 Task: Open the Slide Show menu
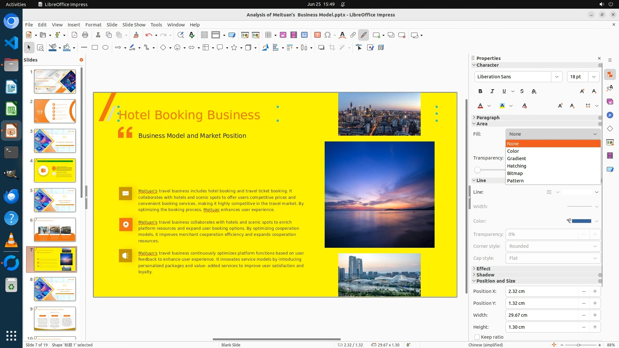[x=134, y=25]
